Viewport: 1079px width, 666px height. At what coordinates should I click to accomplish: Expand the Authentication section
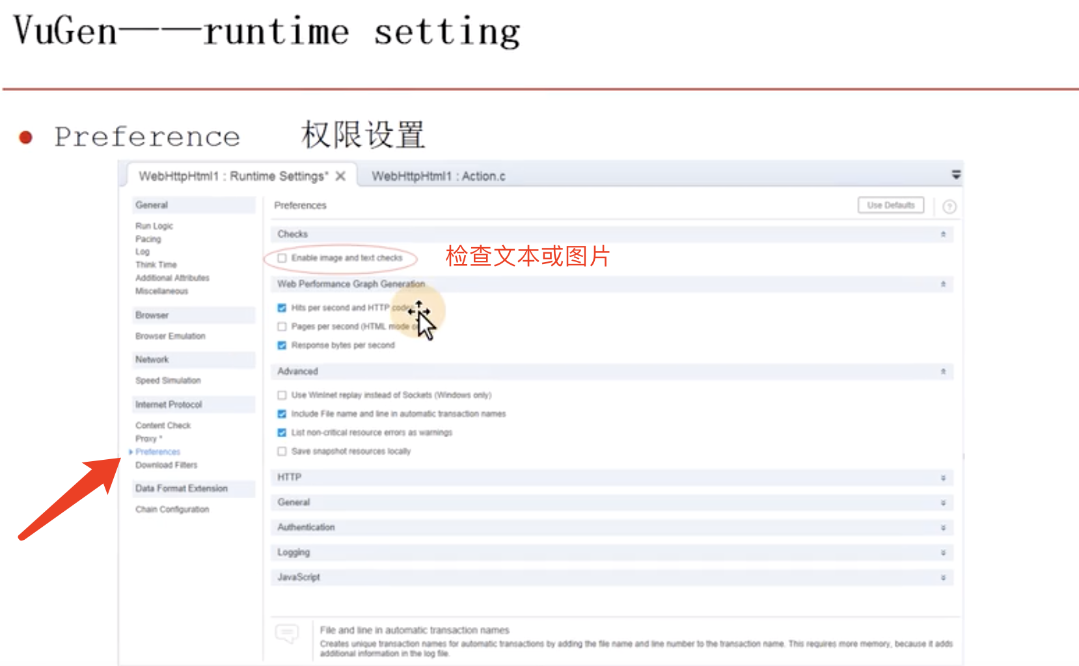(x=943, y=528)
